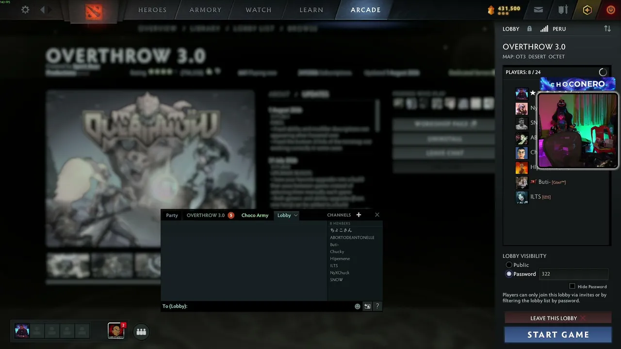Expand the Lobby chat tab chevron
The height and width of the screenshot is (349, 621).
pos(295,215)
